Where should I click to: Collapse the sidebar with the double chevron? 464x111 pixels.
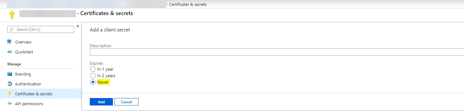tap(78, 26)
